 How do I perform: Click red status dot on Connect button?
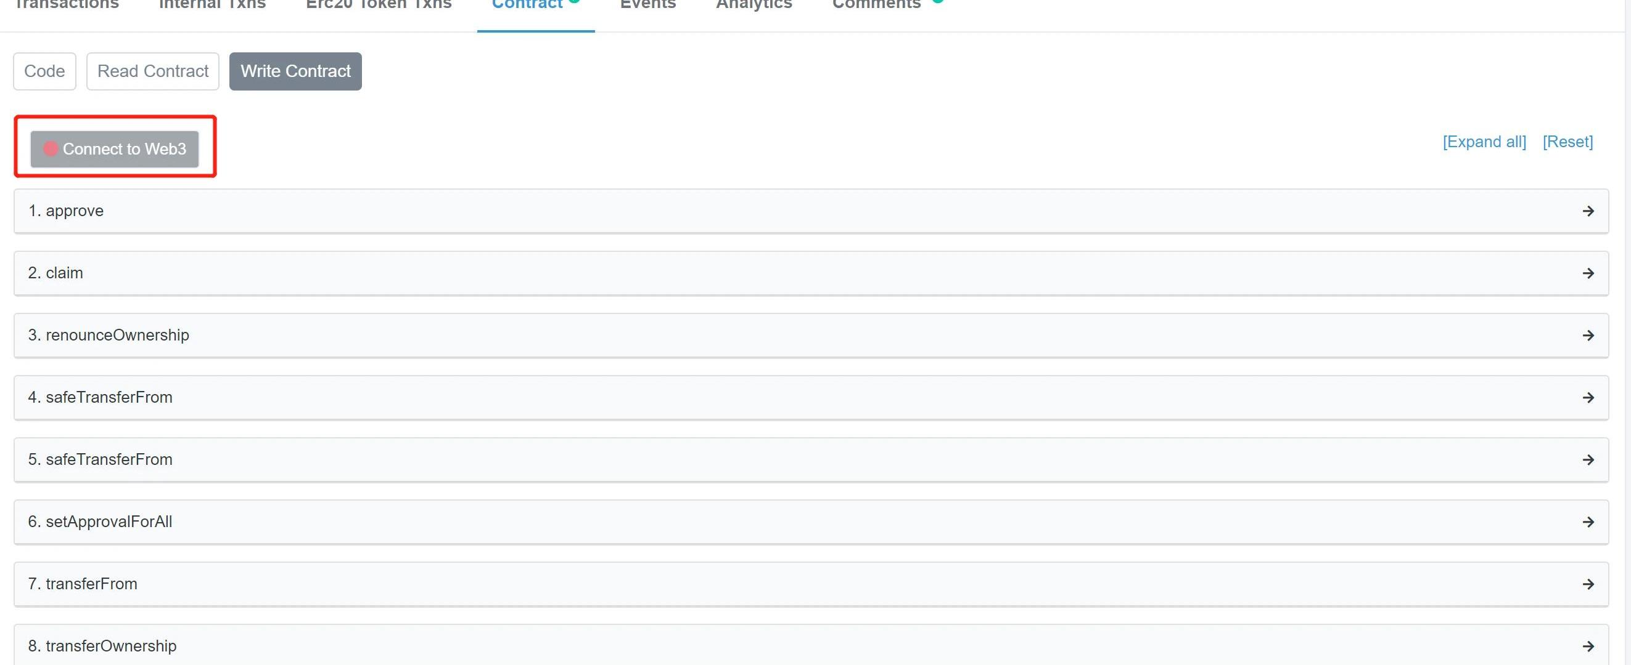[50, 148]
